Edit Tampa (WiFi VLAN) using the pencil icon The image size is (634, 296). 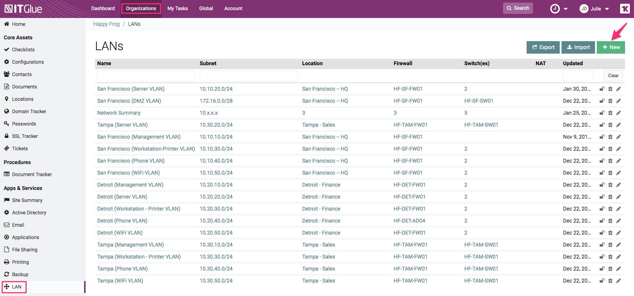(618, 281)
